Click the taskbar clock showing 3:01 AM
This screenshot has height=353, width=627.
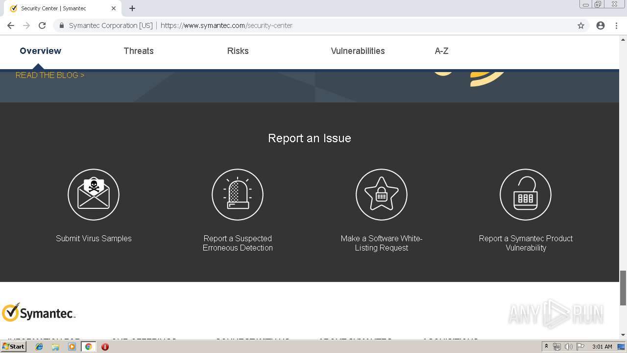(602, 347)
